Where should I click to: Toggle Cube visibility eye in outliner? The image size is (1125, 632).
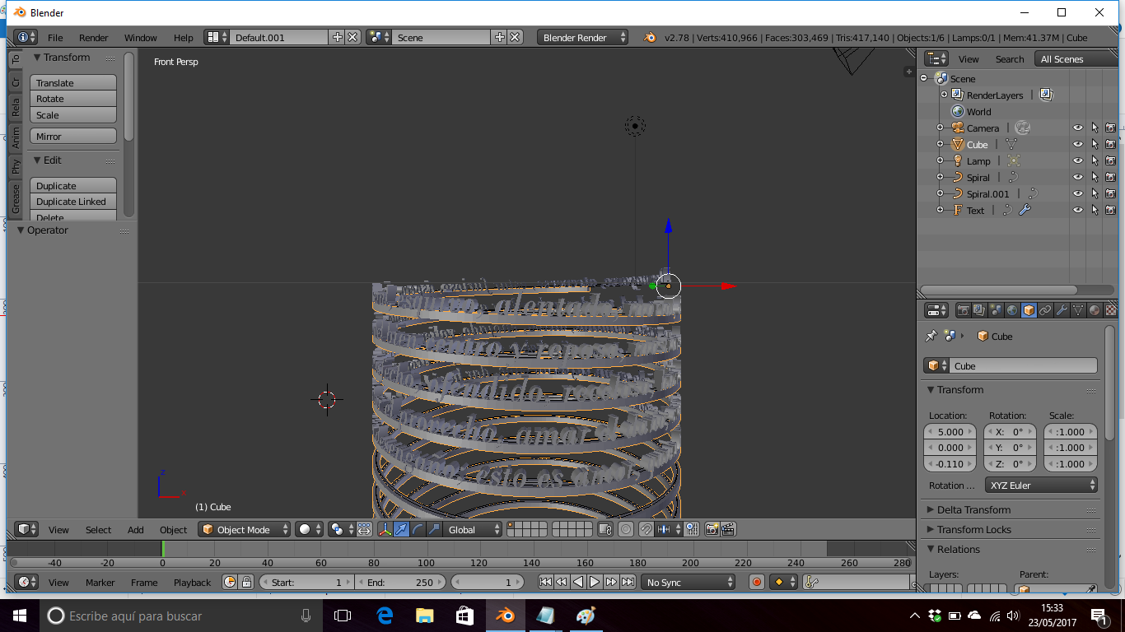click(x=1077, y=144)
